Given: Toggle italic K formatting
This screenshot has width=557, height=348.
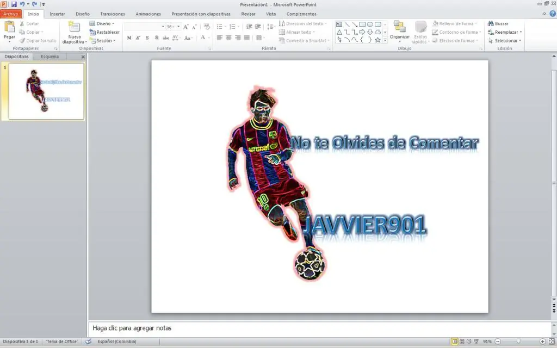Looking at the screenshot, I should 138,38.
